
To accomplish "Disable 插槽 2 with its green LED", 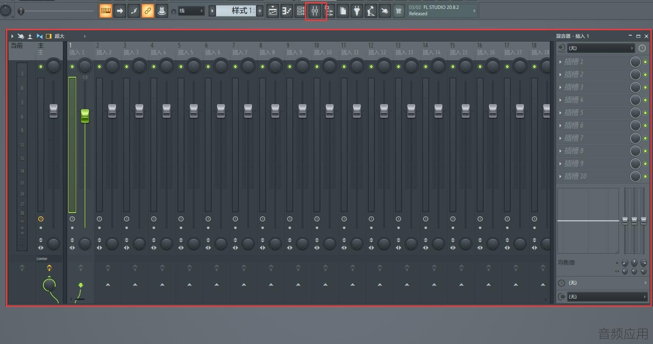I will pyautogui.click(x=645, y=75).
